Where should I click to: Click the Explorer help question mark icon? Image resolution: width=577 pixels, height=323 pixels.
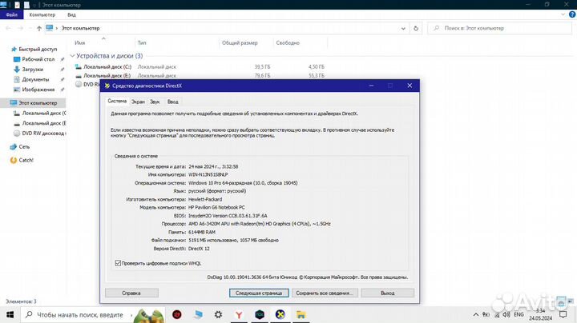pos(572,14)
